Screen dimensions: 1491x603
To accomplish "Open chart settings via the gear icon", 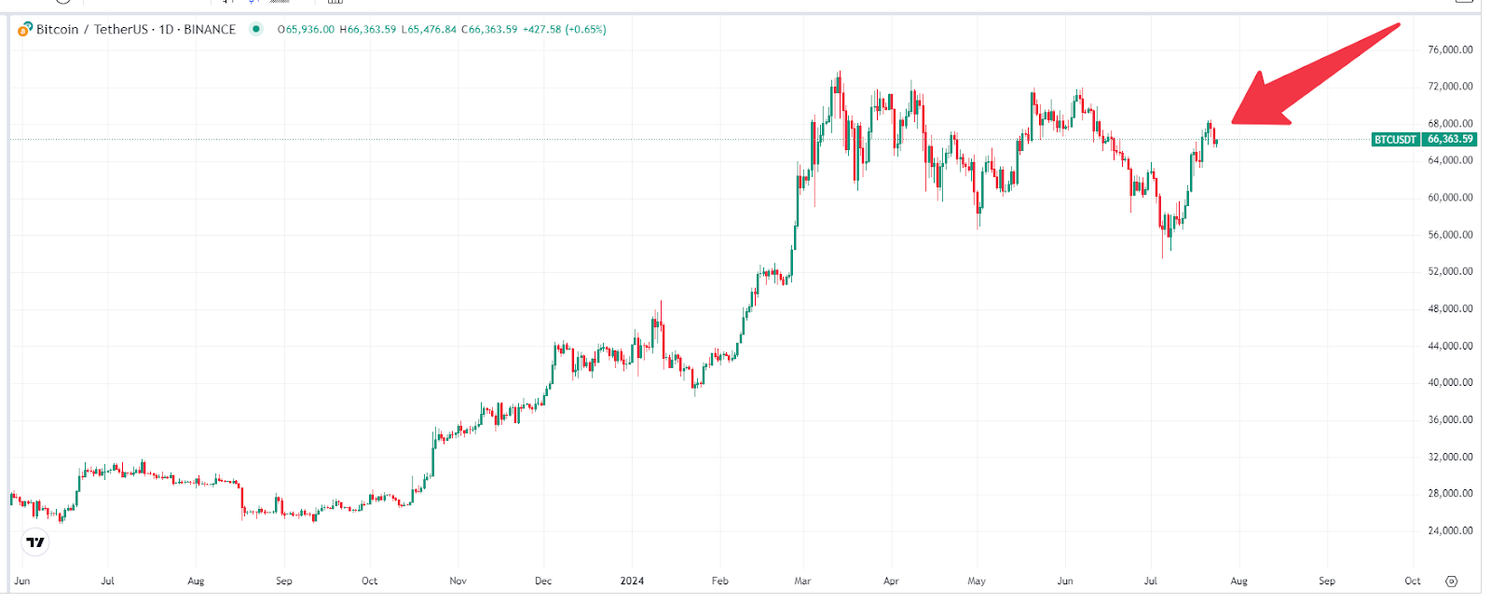I will click(1451, 581).
